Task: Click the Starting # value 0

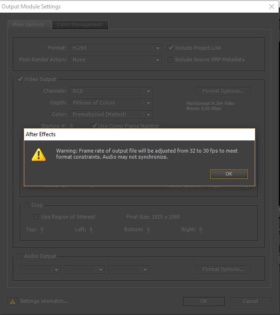Action: point(71,126)
